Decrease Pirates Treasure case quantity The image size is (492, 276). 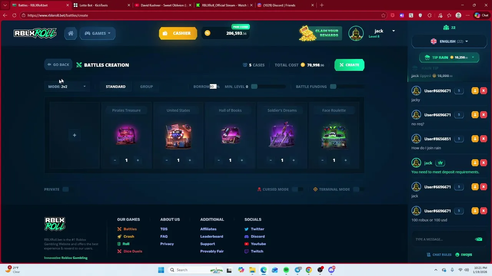[115, 160]
